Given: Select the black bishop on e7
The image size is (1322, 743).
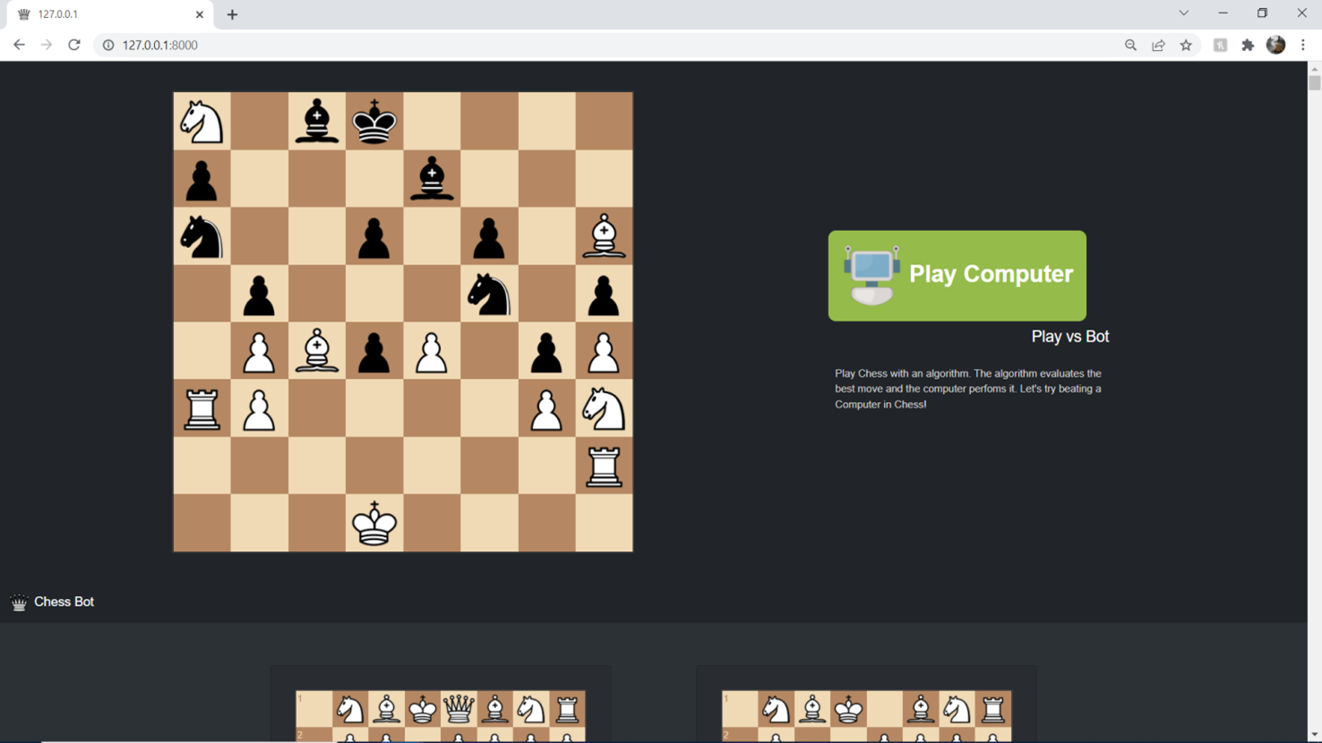Looking at the screenshot, I should click(432, 178).
